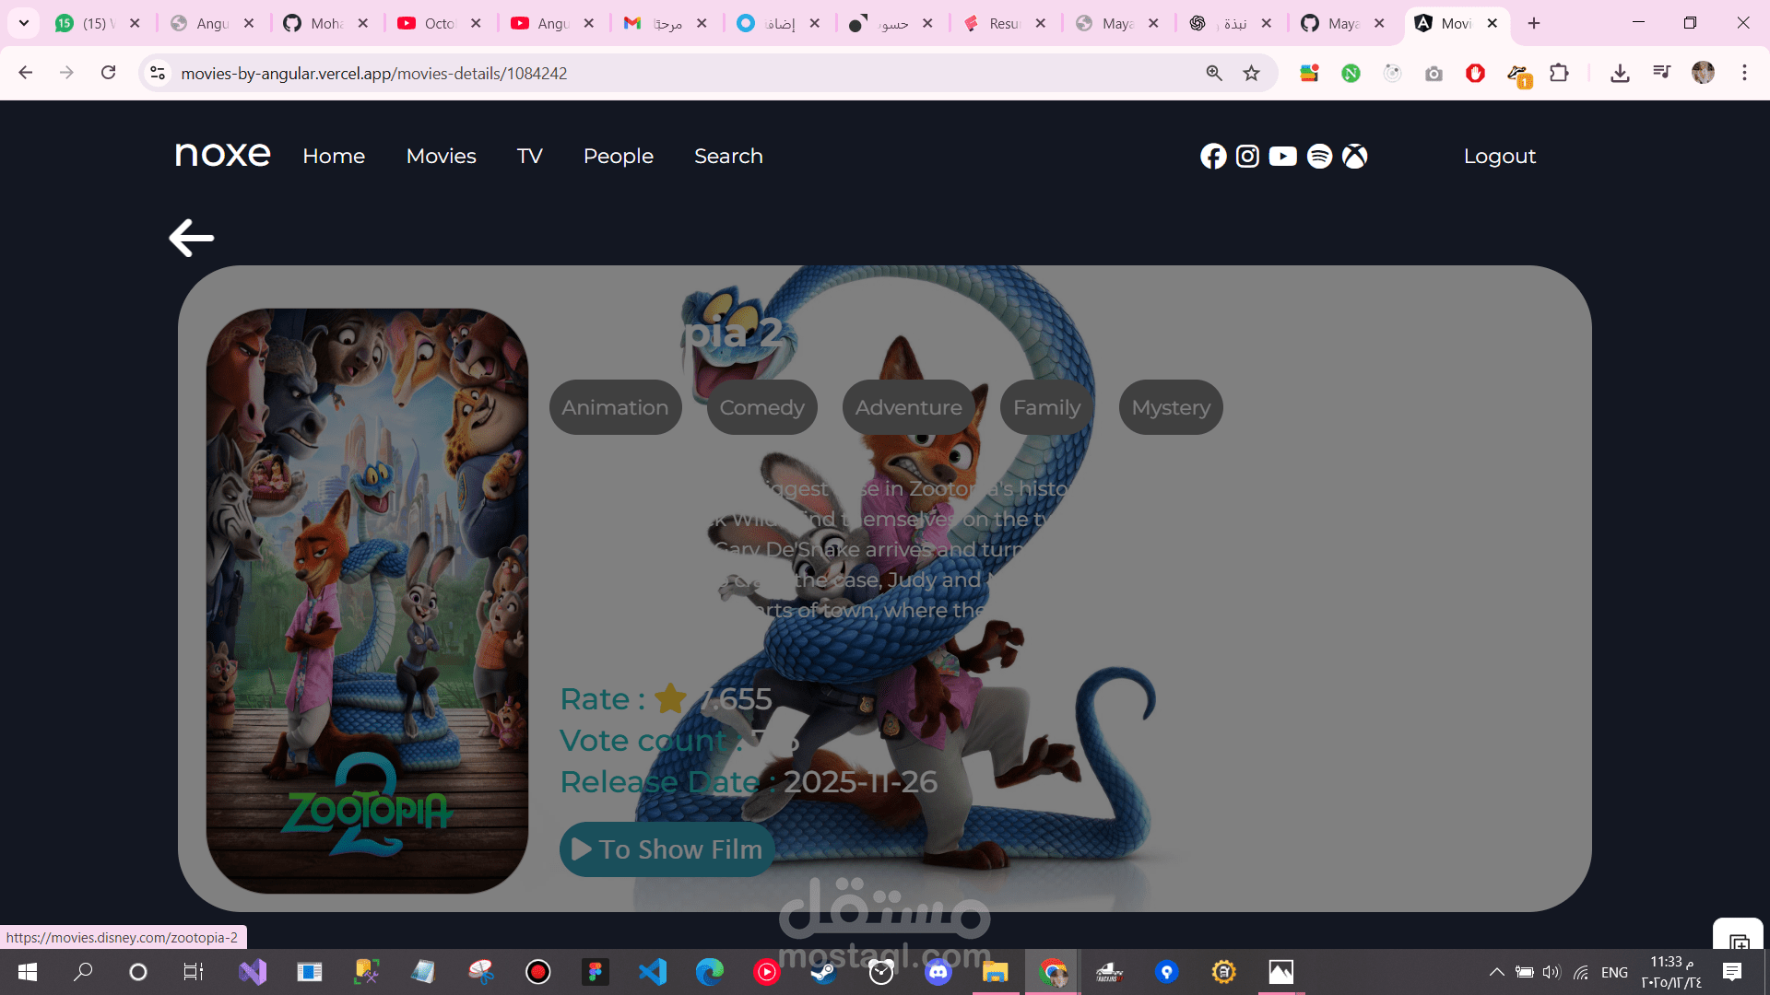
Task: Open the Xbox social icon
Action: (x=1354, y=157)
